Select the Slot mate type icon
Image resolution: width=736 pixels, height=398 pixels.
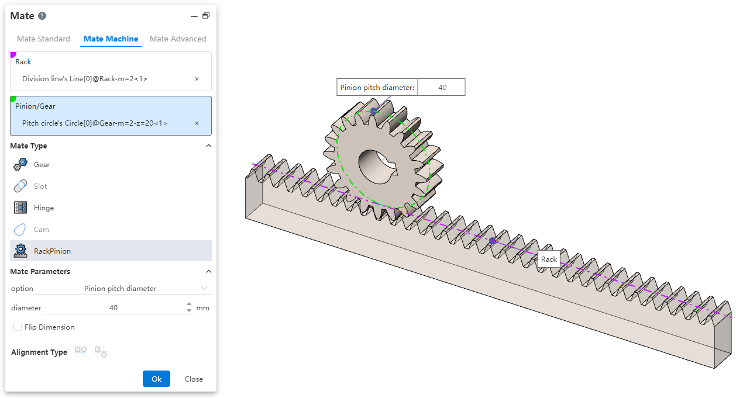(x=20, y=186)
